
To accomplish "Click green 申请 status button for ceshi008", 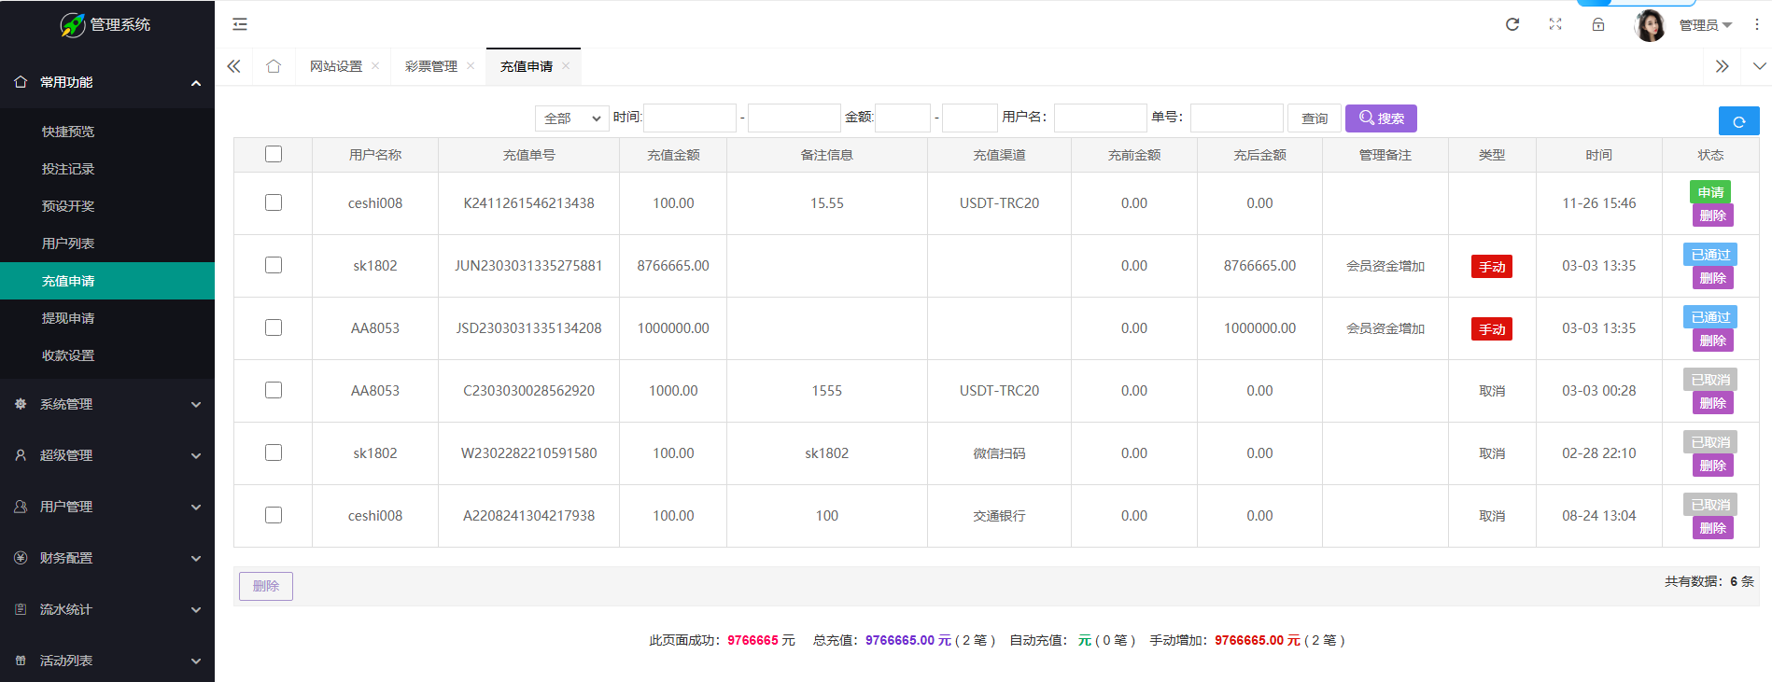I will pos(1709,192).
